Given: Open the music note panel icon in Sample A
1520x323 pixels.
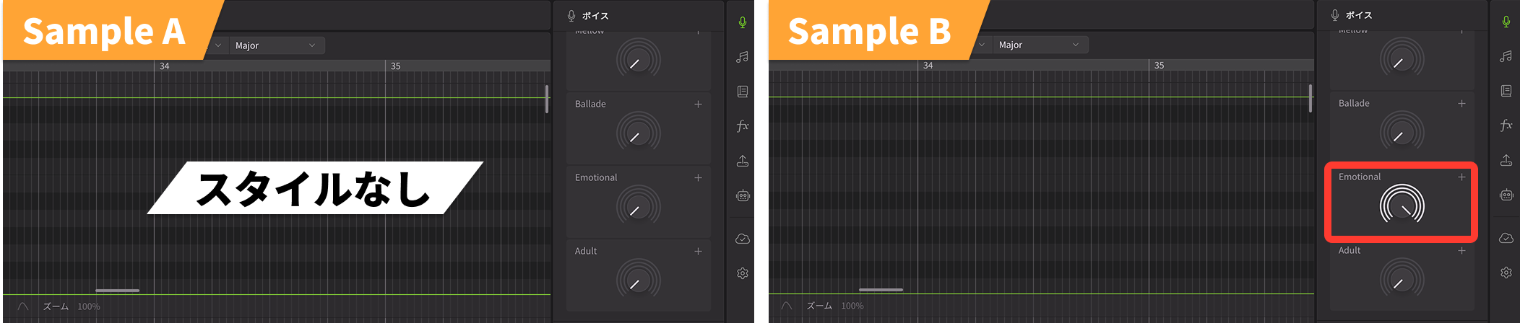Looking at the screenshot, I should click(742, 57).
